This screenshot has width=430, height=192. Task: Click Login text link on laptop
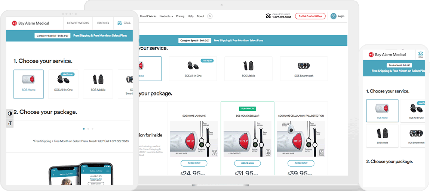click(341, 16)
